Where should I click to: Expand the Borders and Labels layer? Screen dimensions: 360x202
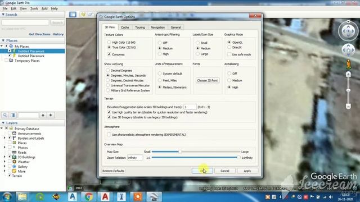coord(4,138)
